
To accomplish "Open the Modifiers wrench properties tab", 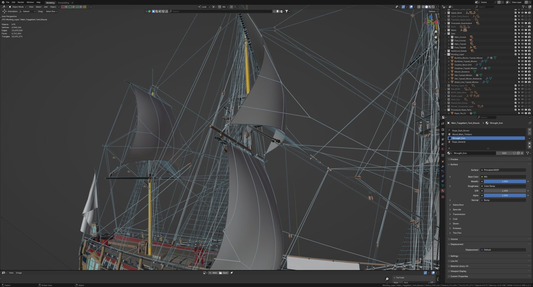I will pyautogui.click(x=443, y=166).
